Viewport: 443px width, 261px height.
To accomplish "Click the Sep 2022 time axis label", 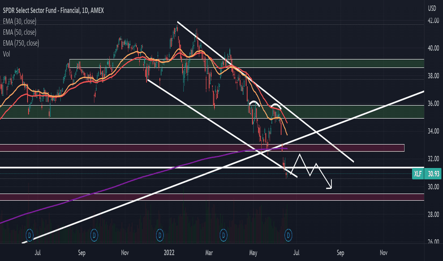I will (x=340, y=252).
